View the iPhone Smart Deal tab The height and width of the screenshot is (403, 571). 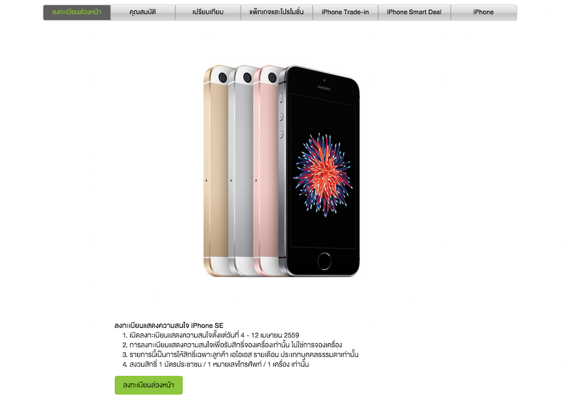click(x=415, y=13)
